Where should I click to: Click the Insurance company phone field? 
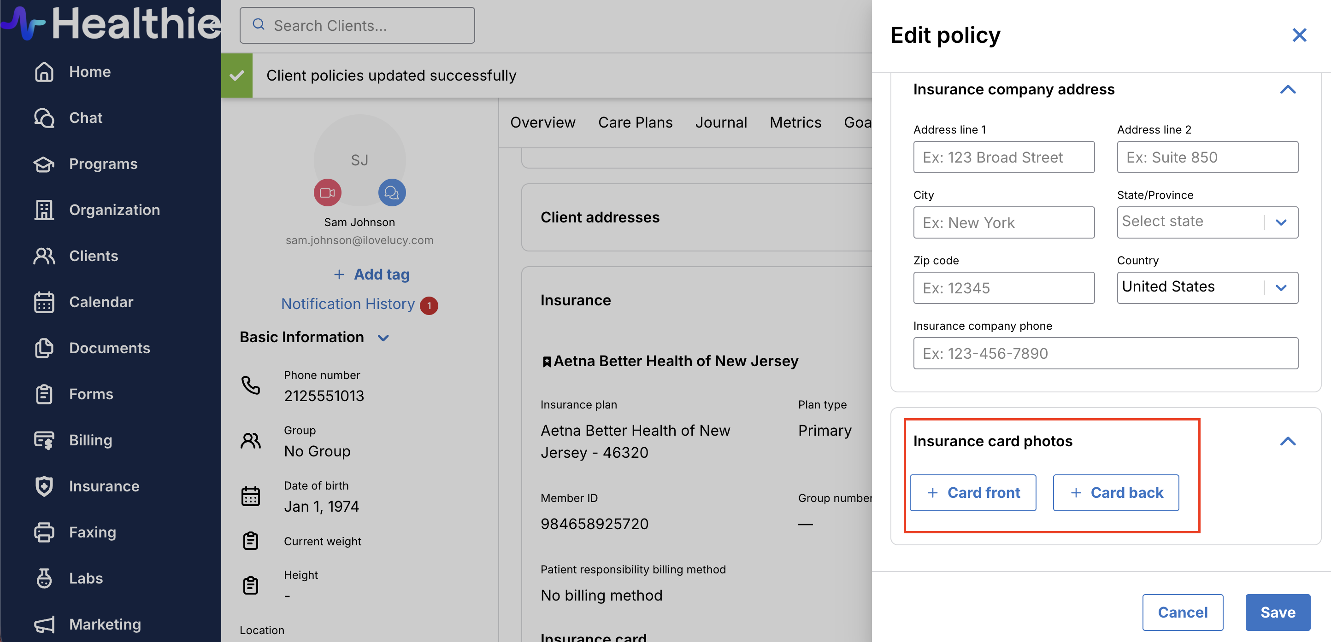click(x=1105, y=353)
